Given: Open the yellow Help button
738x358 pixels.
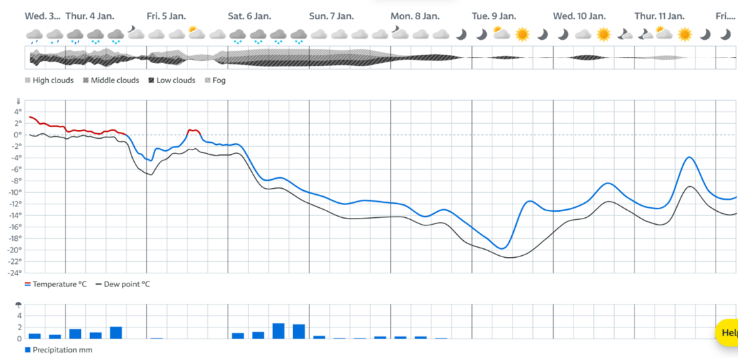Looking at the screenshot, I should tap(726, 332).
